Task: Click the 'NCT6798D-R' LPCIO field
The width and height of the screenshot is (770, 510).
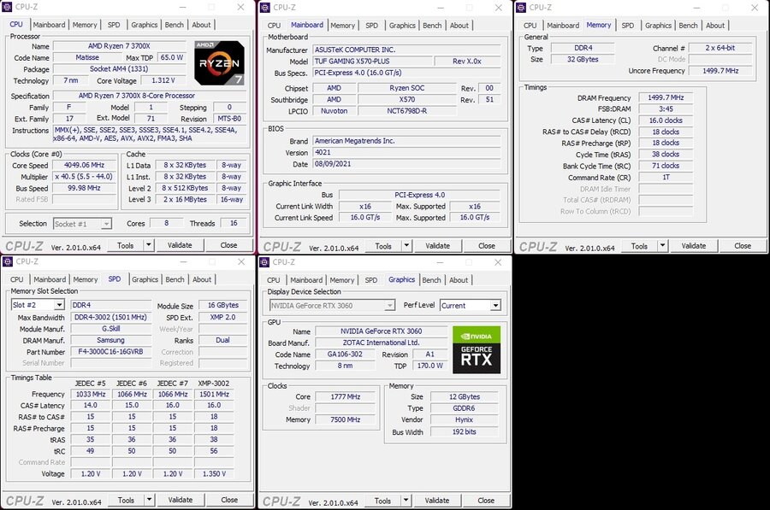Action: coord(407,111)
